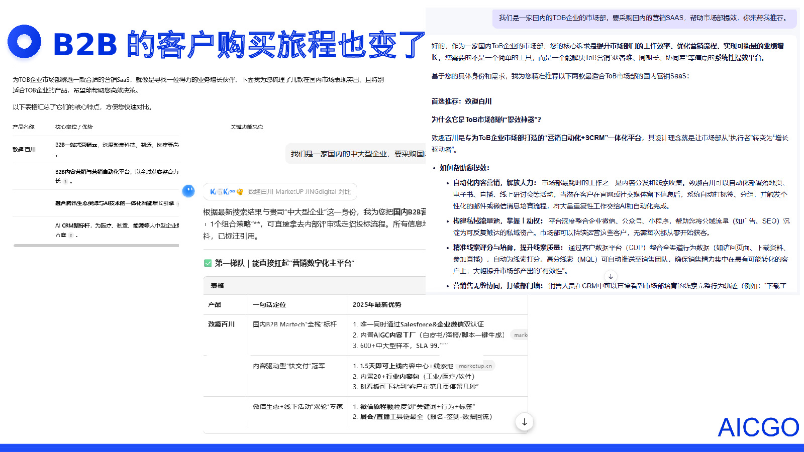Open the marketup.cn source link chip

pos(475,366)
